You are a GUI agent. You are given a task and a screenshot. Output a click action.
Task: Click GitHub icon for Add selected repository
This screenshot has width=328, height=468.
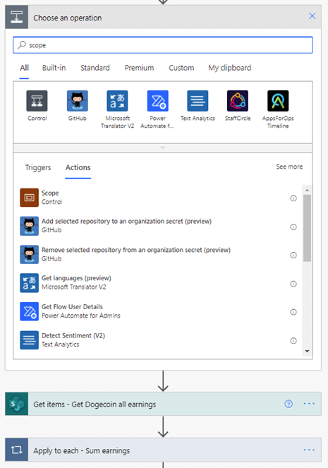pos(29,226)
